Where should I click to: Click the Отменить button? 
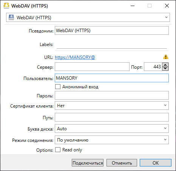pyautogui.click(x=122, y=163)
